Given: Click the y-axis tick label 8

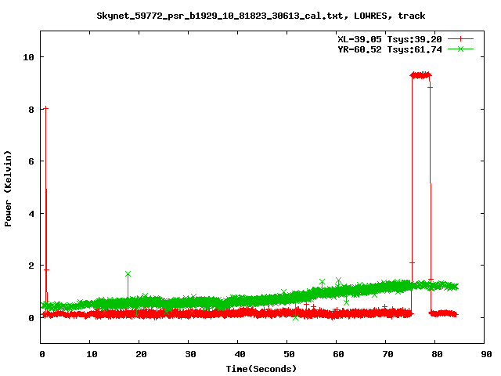Looking at the screenshot, I should tap(31, 110).
